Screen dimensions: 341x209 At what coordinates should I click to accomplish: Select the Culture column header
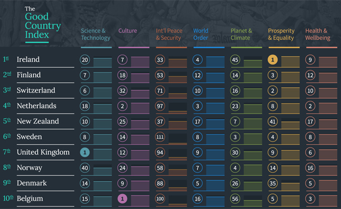(128, 31)
